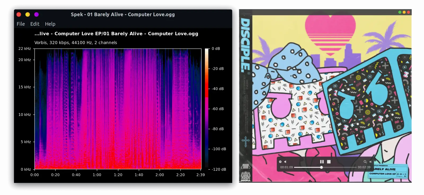Open the Edit menu in Spek
This screenshot has height=195, width=424.
point(35,24)
